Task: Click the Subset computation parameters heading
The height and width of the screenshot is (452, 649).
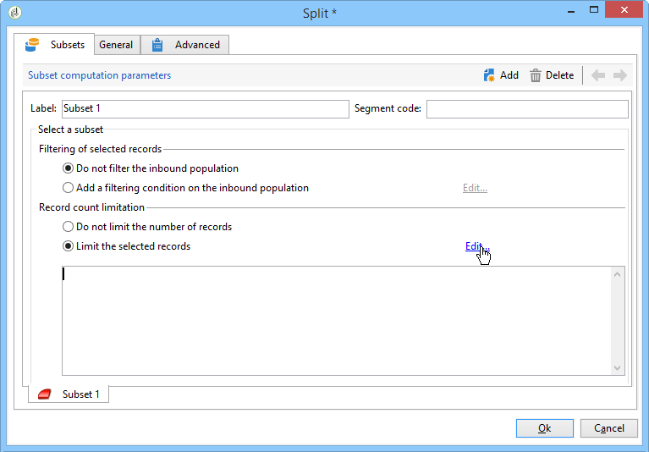Action: click(x=99, y=75)
